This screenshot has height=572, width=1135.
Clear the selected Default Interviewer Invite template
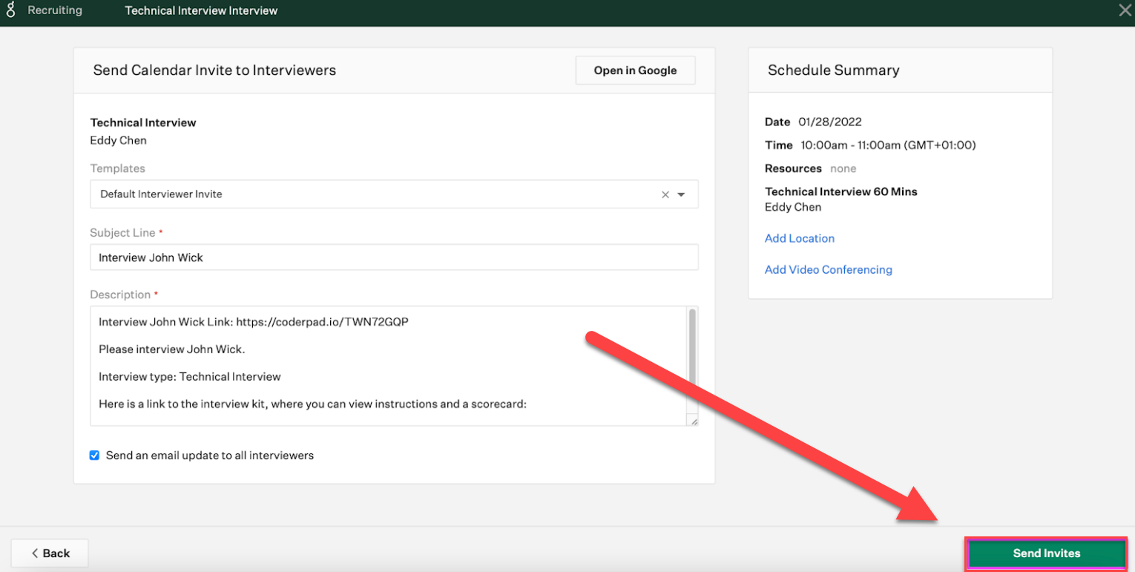click(x=665, y=195)
